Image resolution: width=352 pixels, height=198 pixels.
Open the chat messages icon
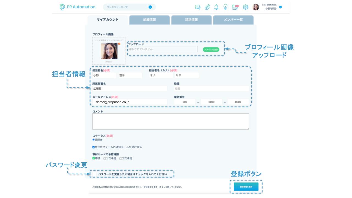pyautogui.click(x=197, y=7)
